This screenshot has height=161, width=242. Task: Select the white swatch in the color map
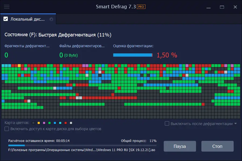[x=71, y=123]
